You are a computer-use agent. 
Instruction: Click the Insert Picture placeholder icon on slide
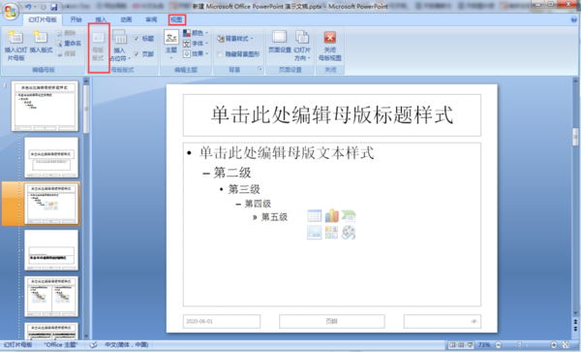[x=314, y=233]
